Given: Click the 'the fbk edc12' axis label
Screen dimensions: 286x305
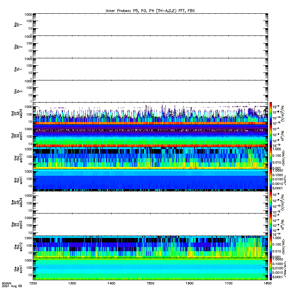Looking at the screenshot, I should [x=18, y=247].
